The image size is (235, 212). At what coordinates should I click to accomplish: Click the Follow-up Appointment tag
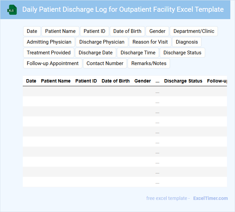[53, 63]
